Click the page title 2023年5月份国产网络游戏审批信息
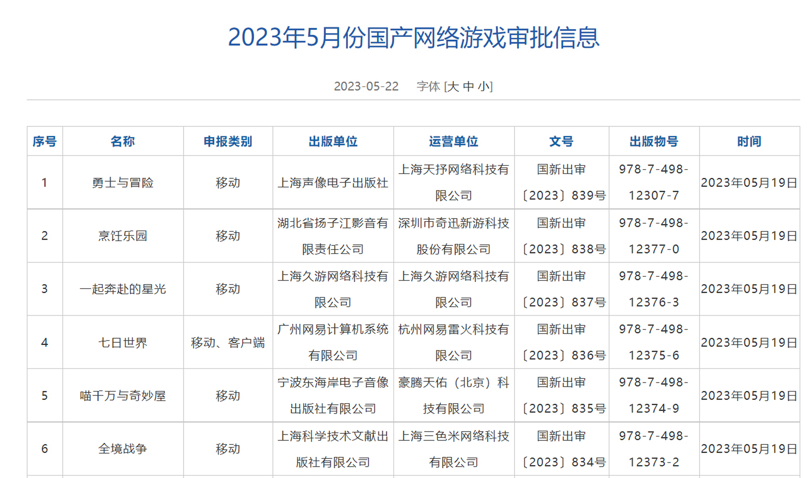Viewport: 809px width, 478px height. (413, 38)
